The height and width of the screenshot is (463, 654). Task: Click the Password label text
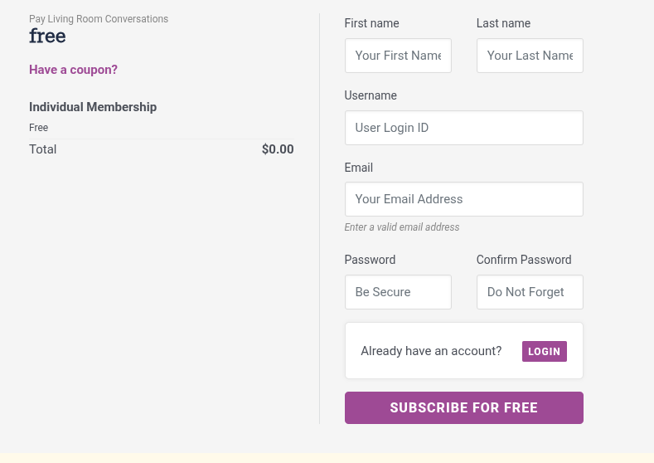click(x=370, y=260)
